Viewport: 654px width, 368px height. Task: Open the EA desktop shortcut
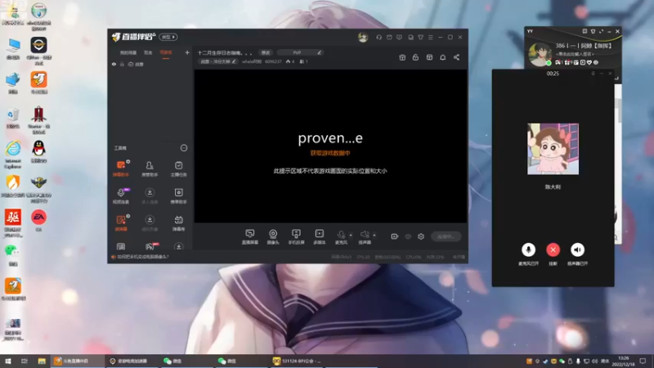click(x=38, y=220)
